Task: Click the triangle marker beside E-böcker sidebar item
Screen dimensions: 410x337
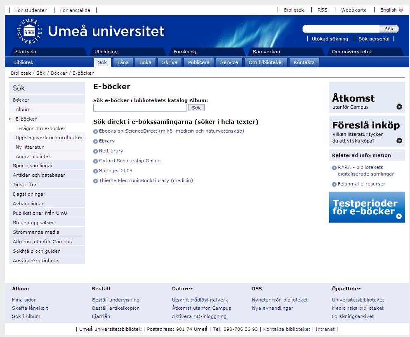Action: coord(10,119)
